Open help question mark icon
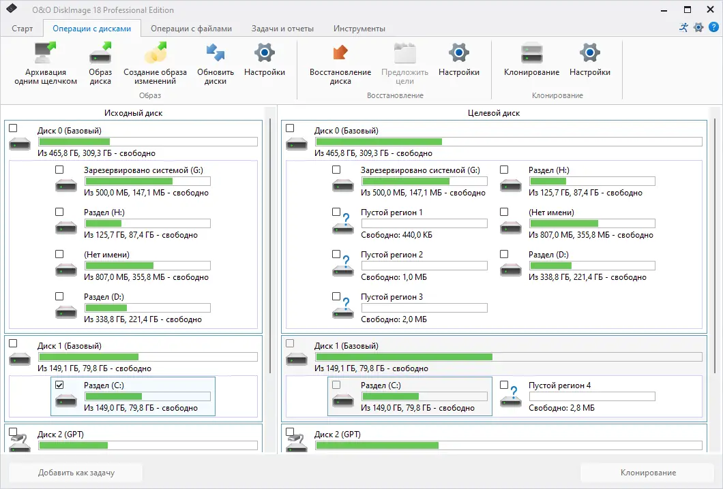This screenshot has height=489, width=723. (x=713, y=28)
